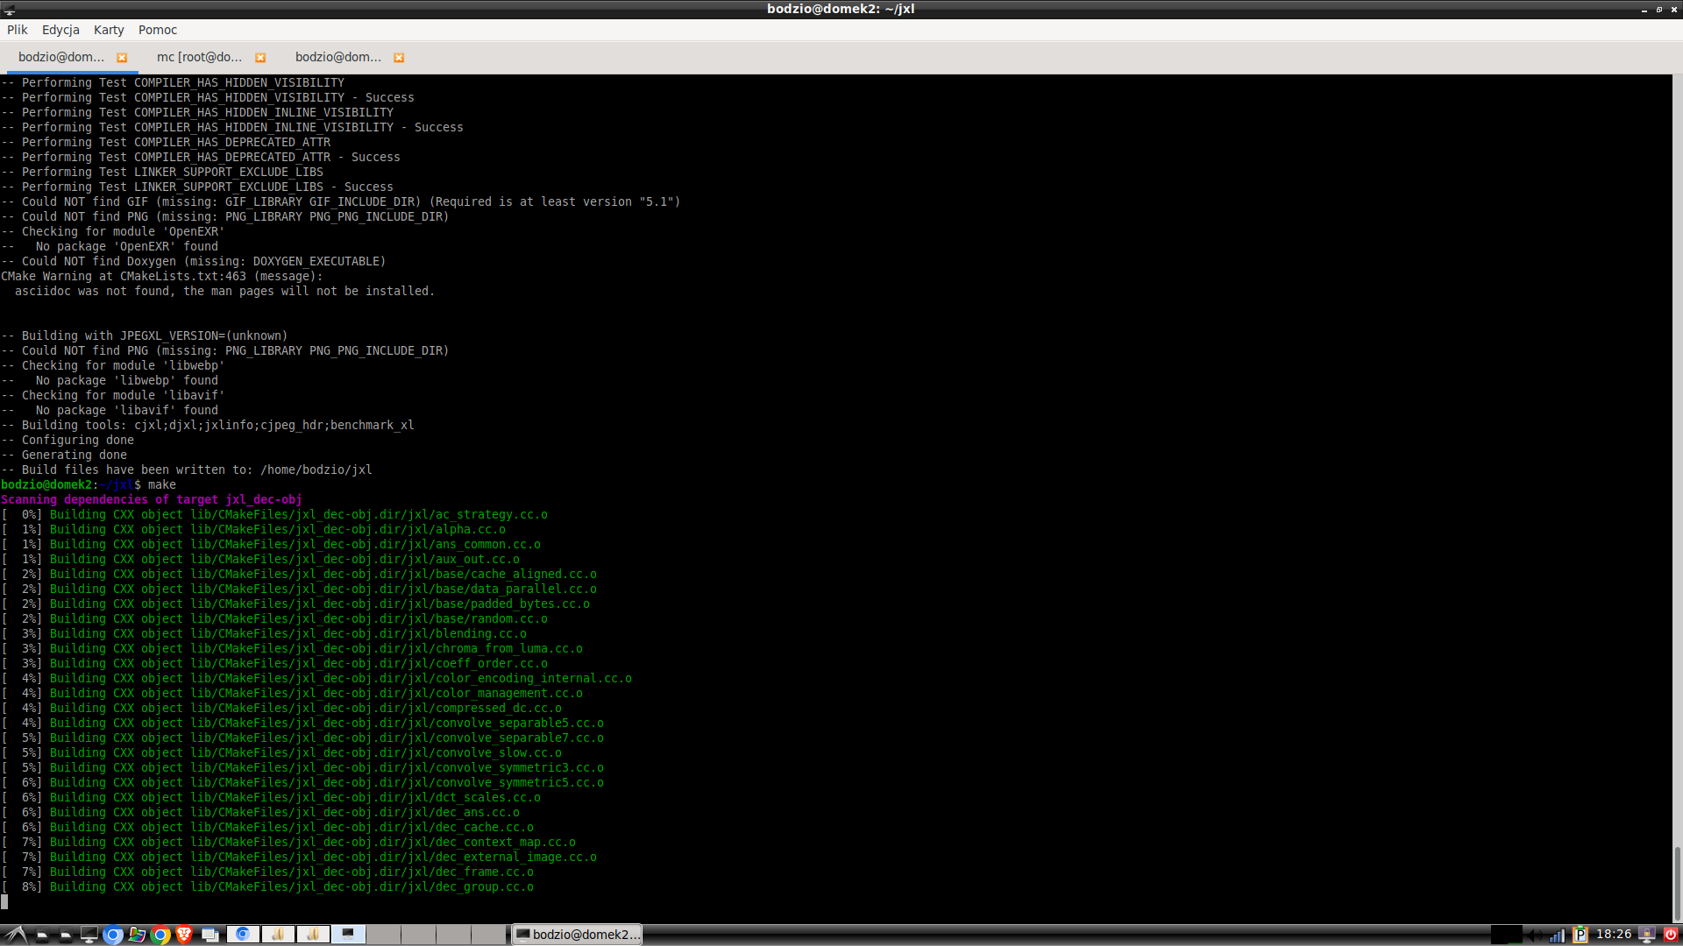Open the Edycja menu
The height and width of the screenshot is (946, 1683).
(60, 30)
